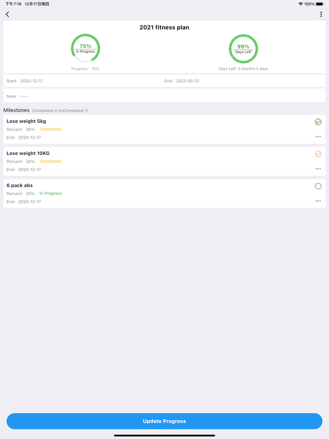
Task: Tap the 75% progress circle indicator
Action: click(85, 47)
